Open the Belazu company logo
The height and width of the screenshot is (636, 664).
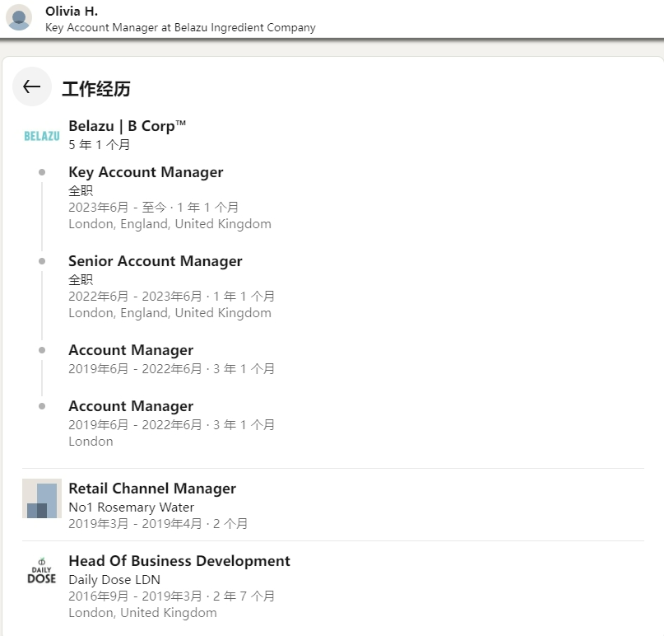pos(42,136)
